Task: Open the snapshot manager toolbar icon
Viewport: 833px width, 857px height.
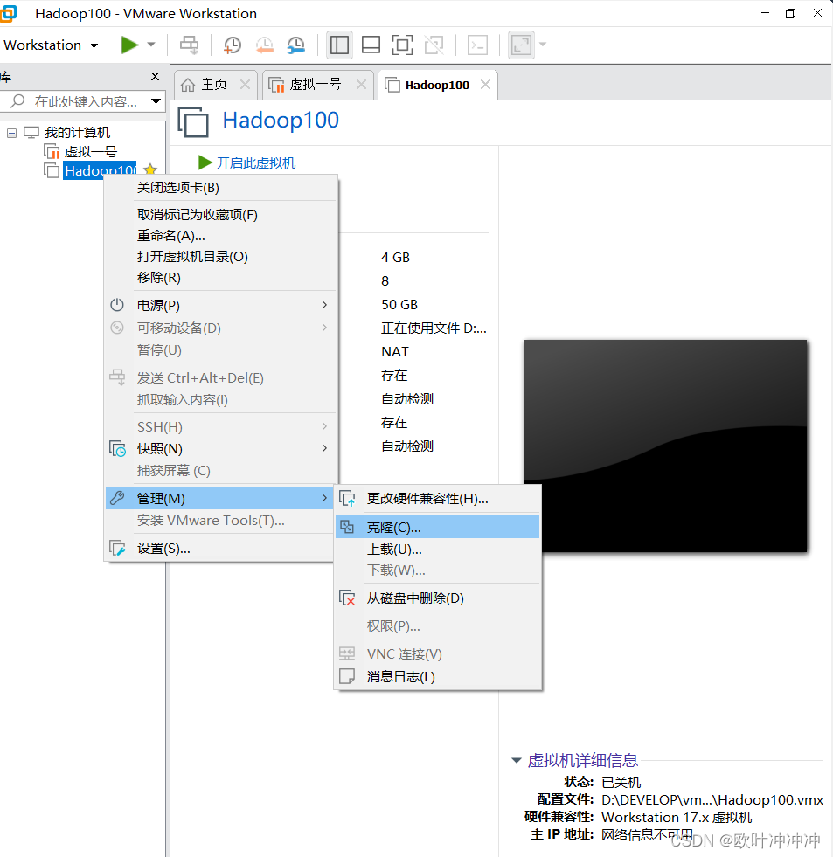Action: pyautogui.click(x=296, y=45)
